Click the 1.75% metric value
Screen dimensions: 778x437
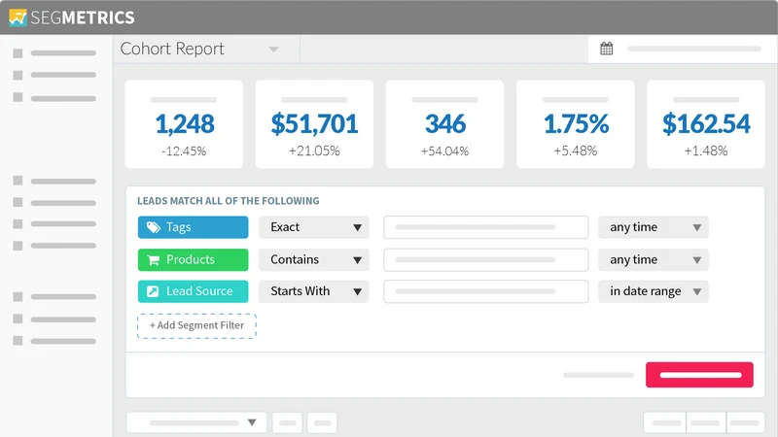[576, 124]
